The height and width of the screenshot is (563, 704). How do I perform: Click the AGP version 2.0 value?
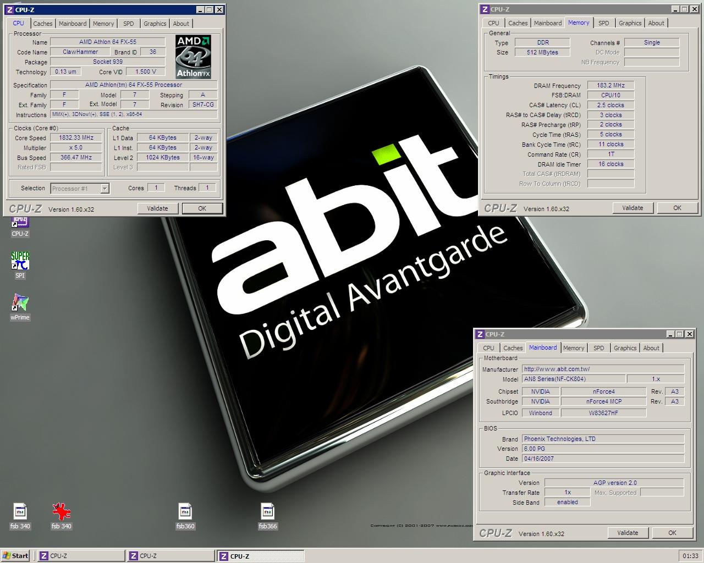615,483
